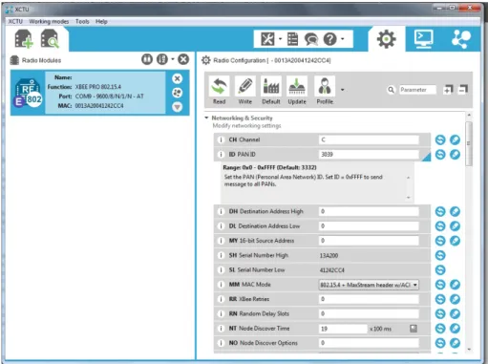Open the Tools wrench icon menu
The width and height of the screenshot is (488, 364).
(x=267, y=39)
